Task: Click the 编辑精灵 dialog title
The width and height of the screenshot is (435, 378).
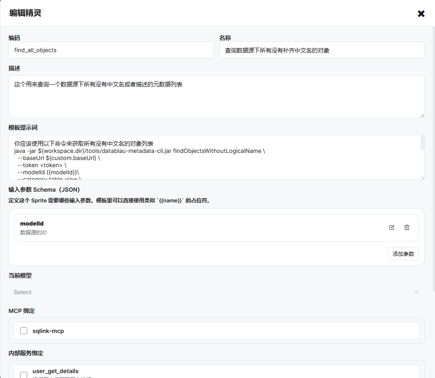Action: pyautogui.click(x=25, y=13)
